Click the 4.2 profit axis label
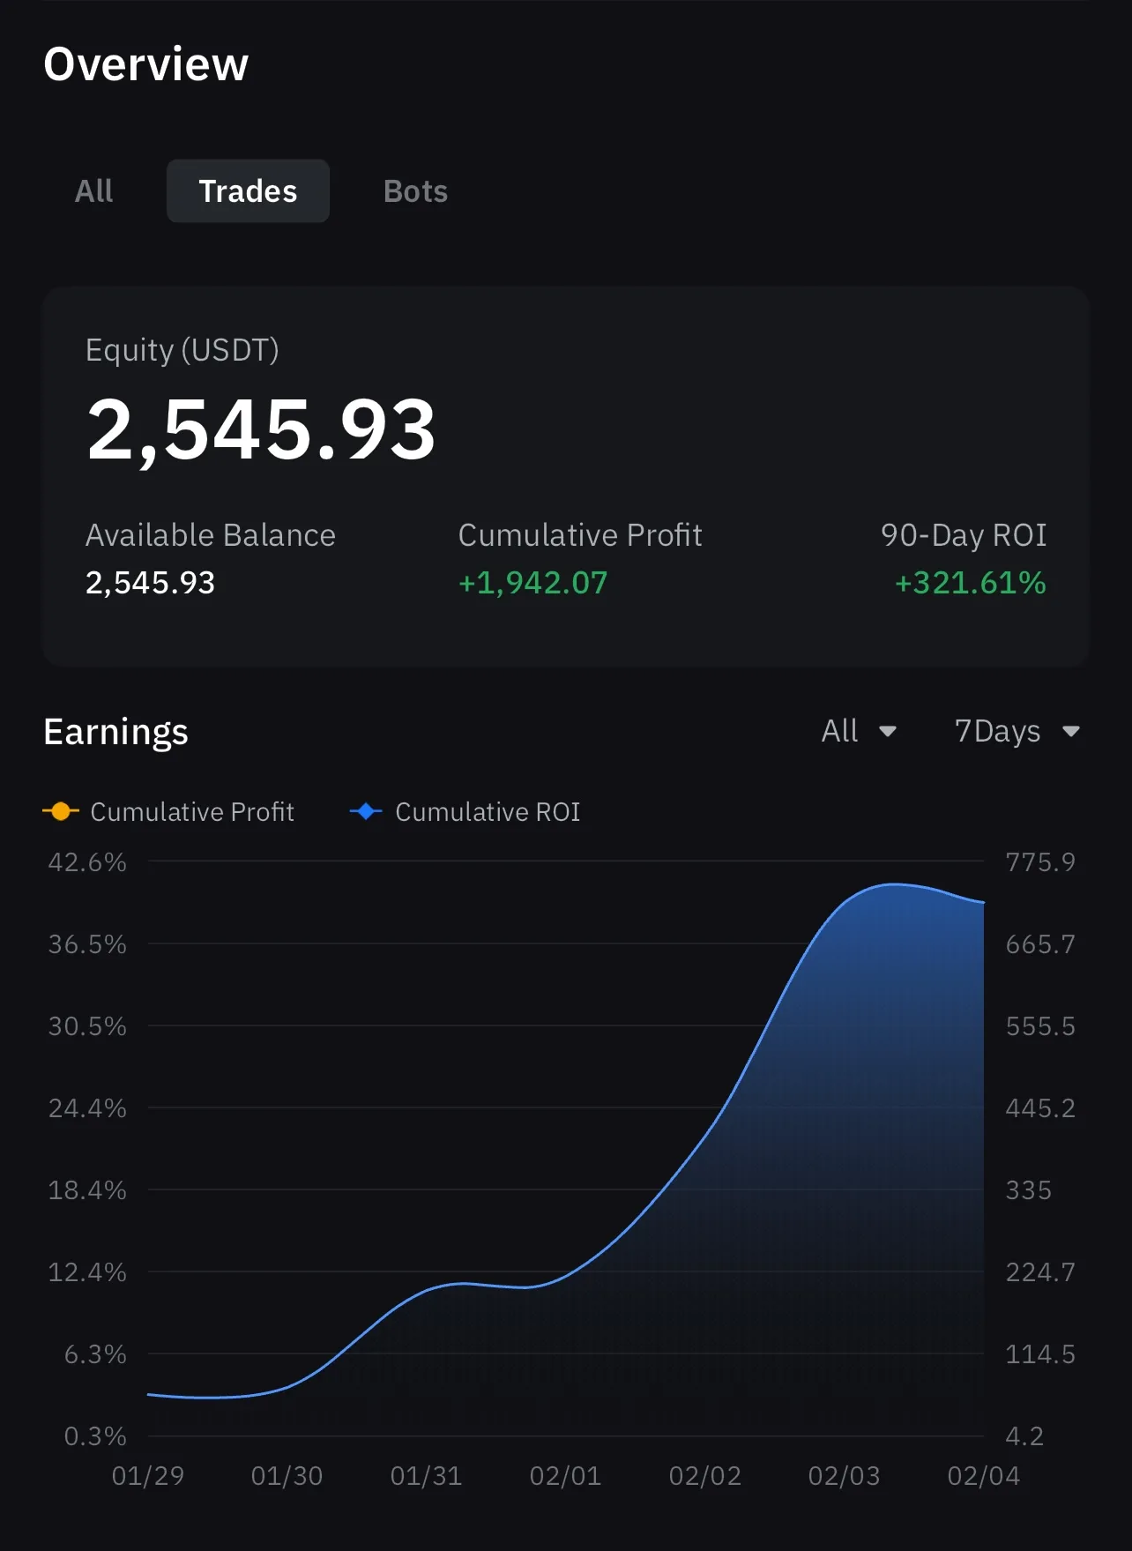 click(x=1024, y=1436)
